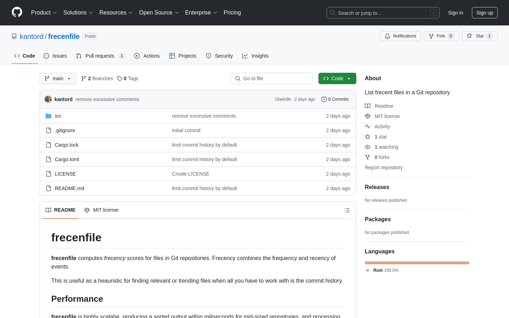Image resolution: width=509 pixels, height=318 pixels.
Task: Click the src folder icon
Action: tap(48, 116)
